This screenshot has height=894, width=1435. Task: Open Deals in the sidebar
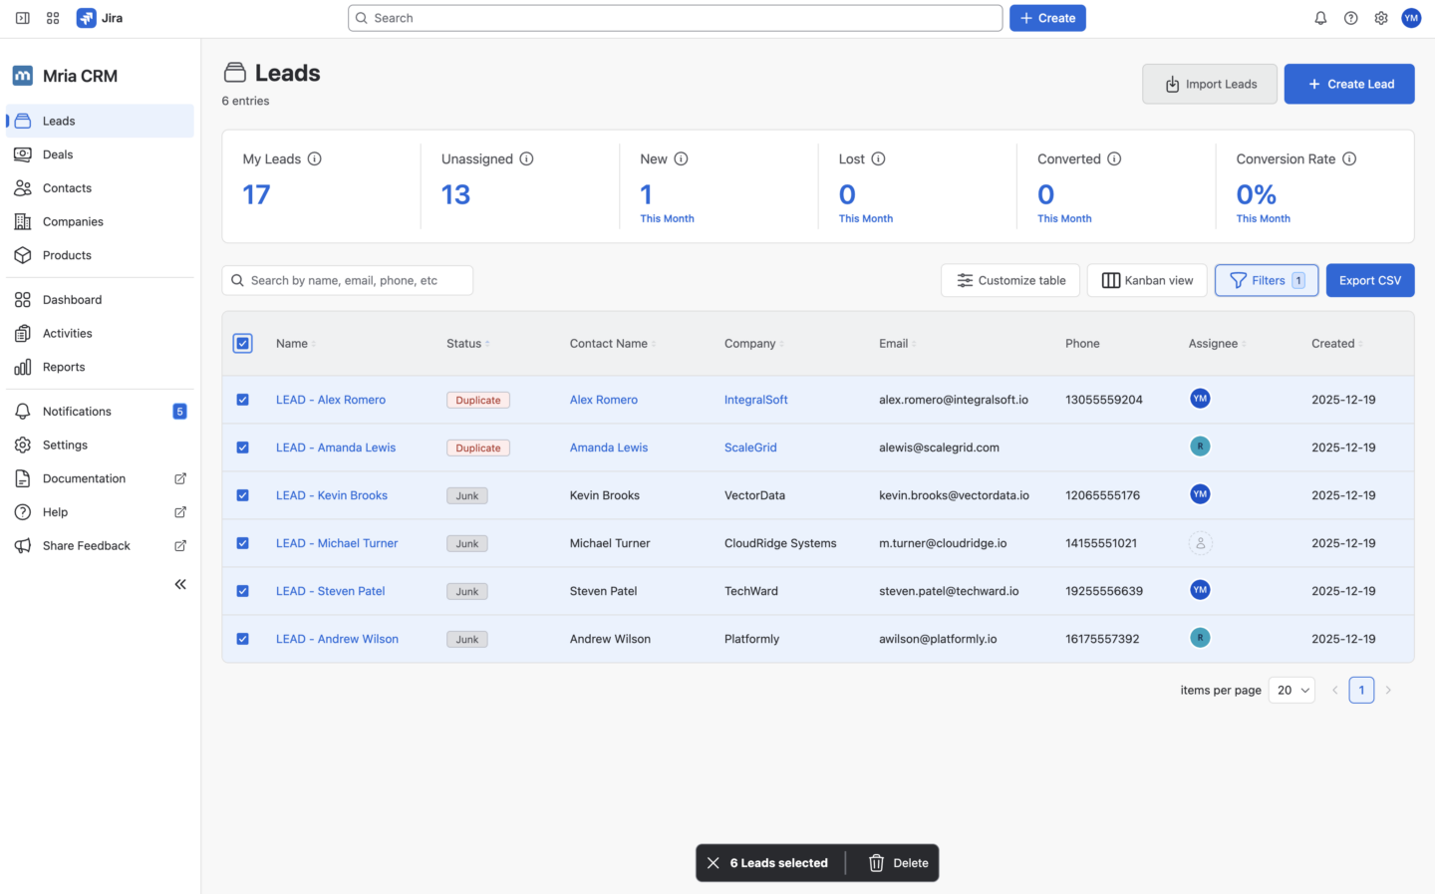100,154
